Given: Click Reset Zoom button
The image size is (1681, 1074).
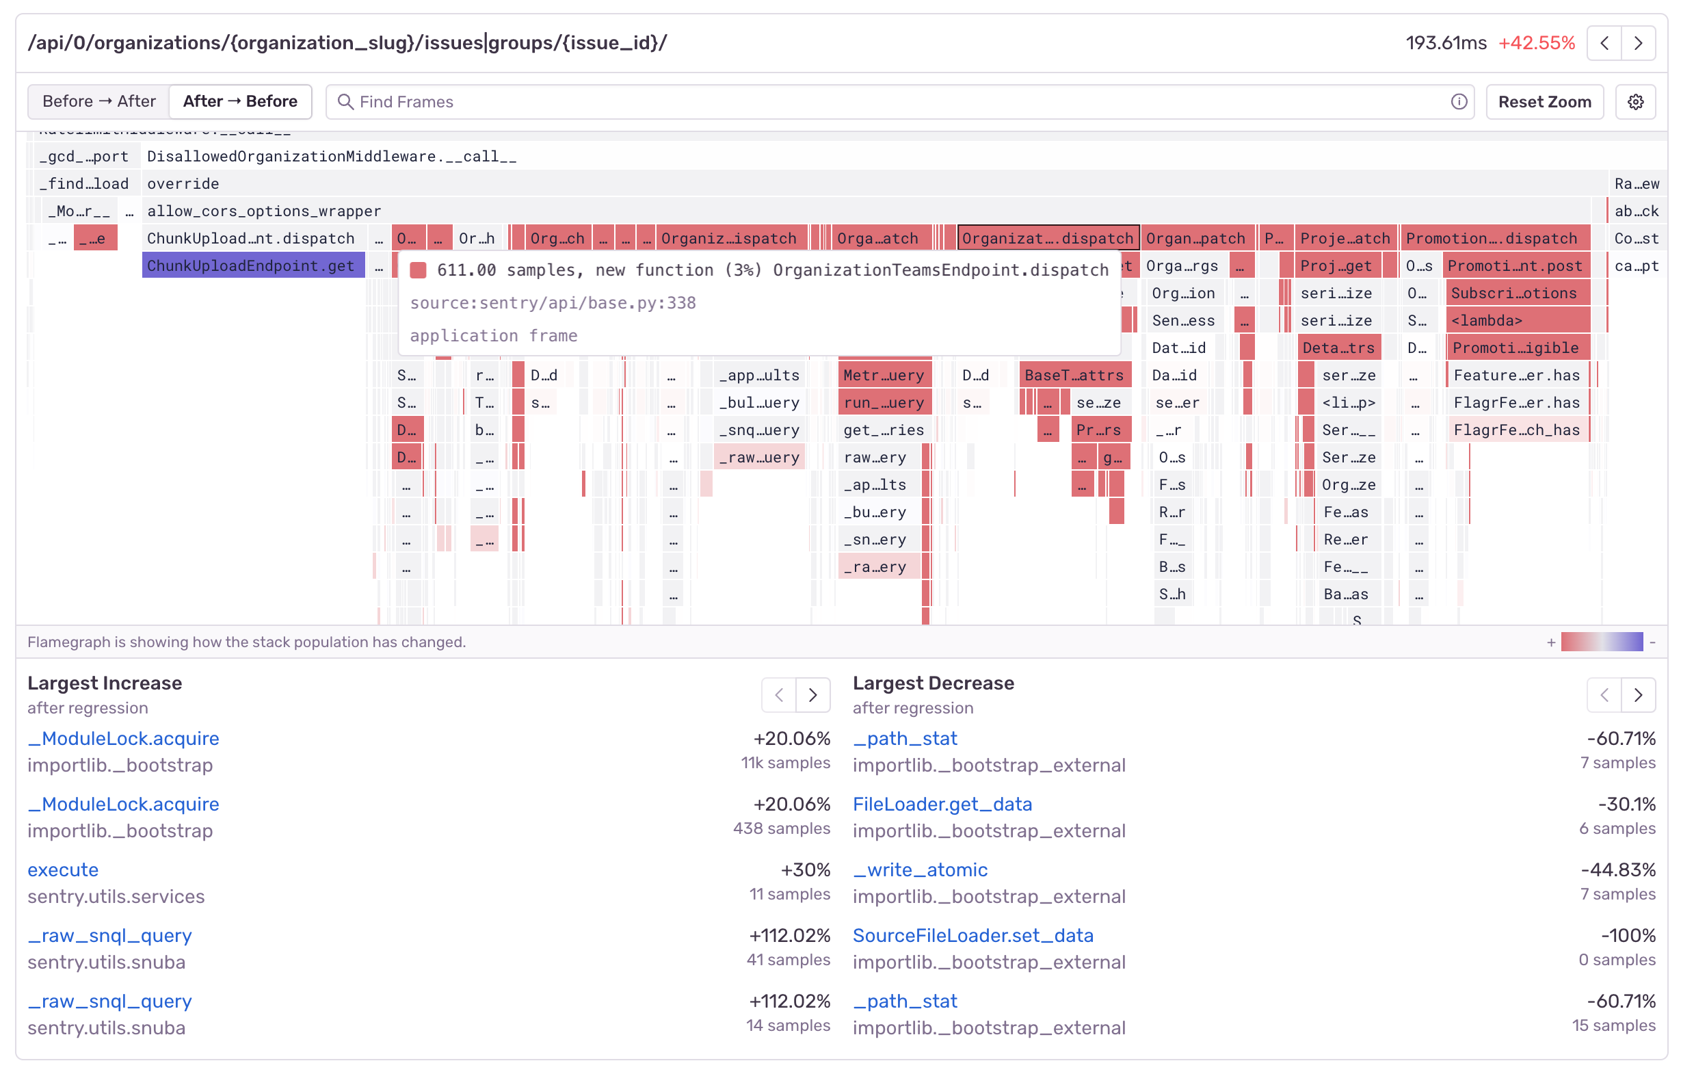Looking at the screenshot, I should click(x=1544, y=102).
